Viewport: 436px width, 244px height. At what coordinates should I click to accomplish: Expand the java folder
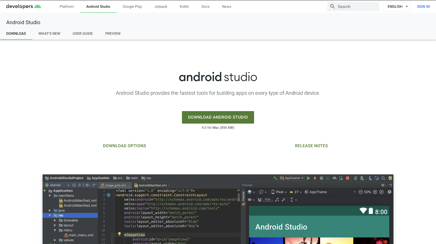[x=50, y=210]
